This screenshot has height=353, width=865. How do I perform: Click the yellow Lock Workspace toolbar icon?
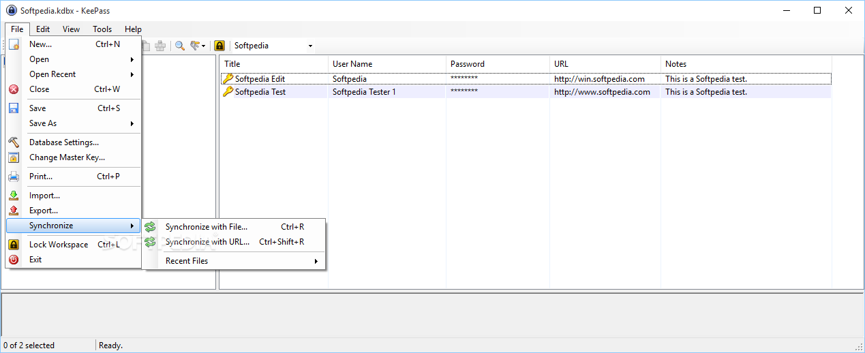coord(219,46)
